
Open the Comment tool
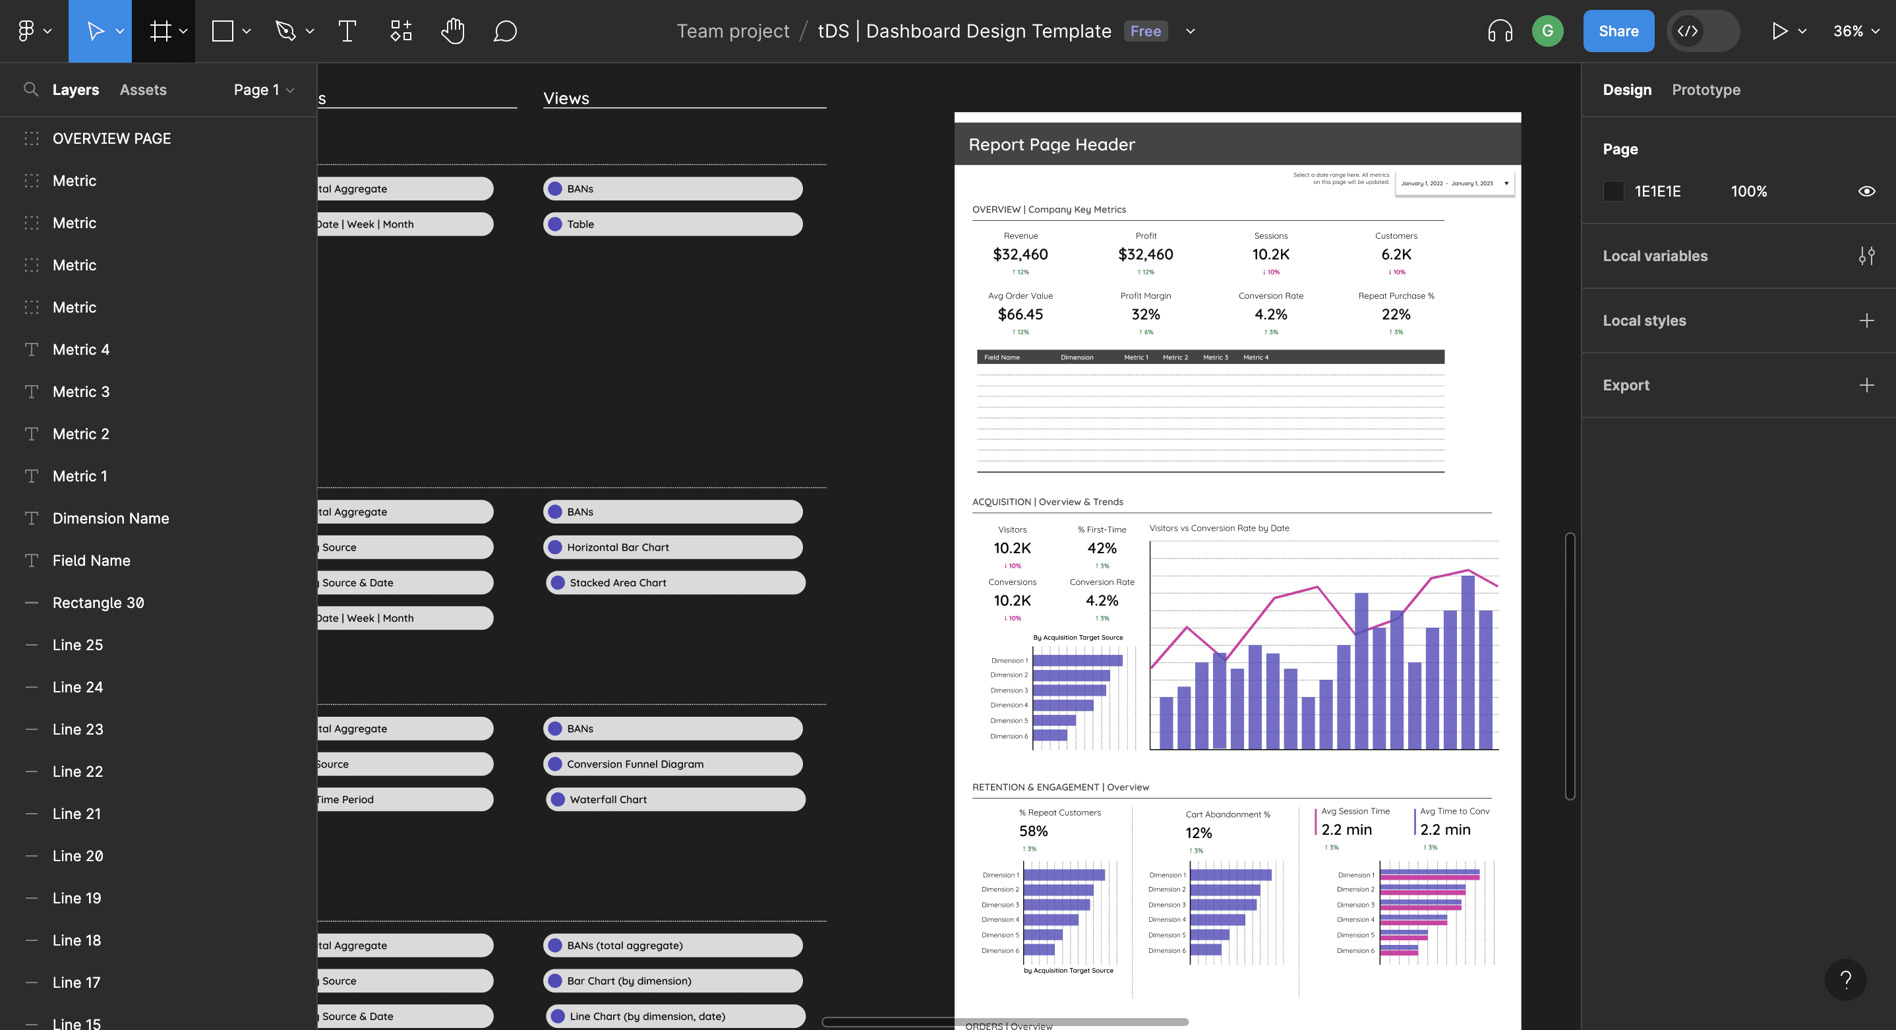point(505,31)
